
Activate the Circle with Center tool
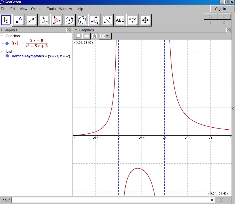(x=69, y=20)
